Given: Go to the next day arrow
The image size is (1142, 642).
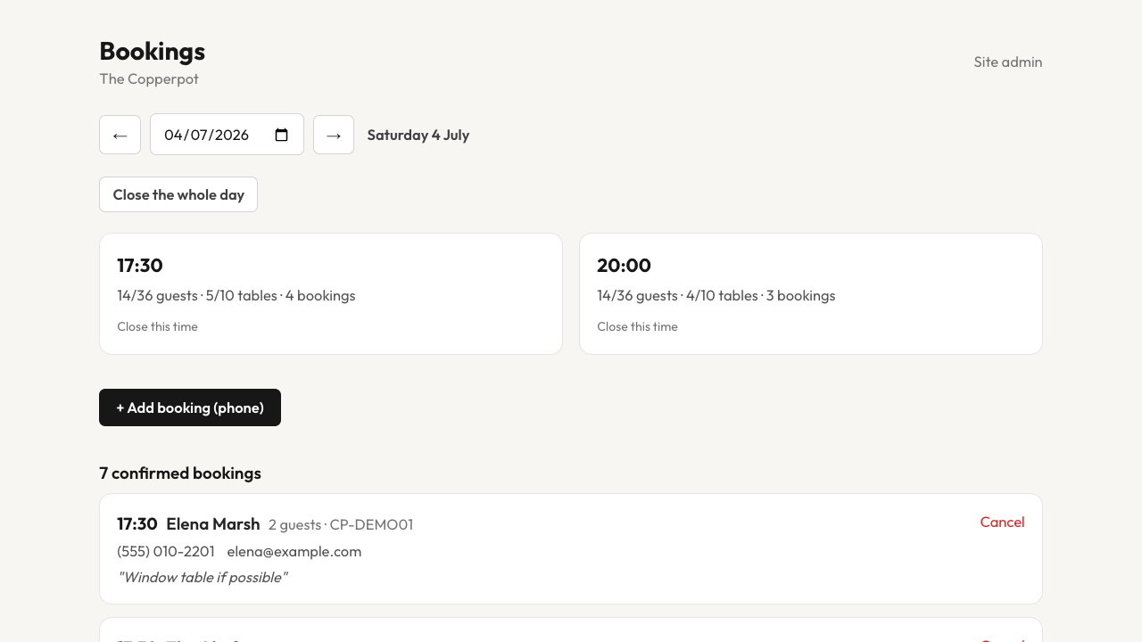Looking at the screenshot, I should pos(334,135).
